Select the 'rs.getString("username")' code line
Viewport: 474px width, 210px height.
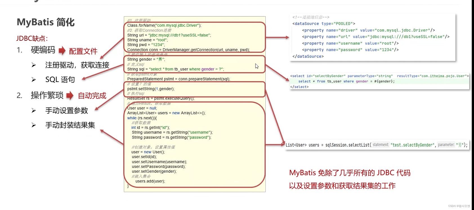[172, 132]
